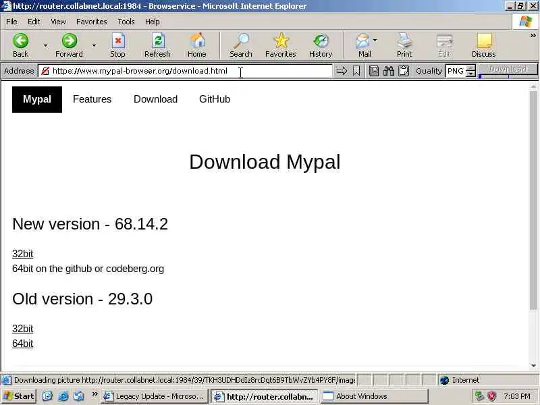Open the Discuss toolbar button

point(484,45)
